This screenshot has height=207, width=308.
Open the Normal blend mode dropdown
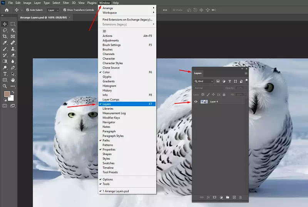208,88
